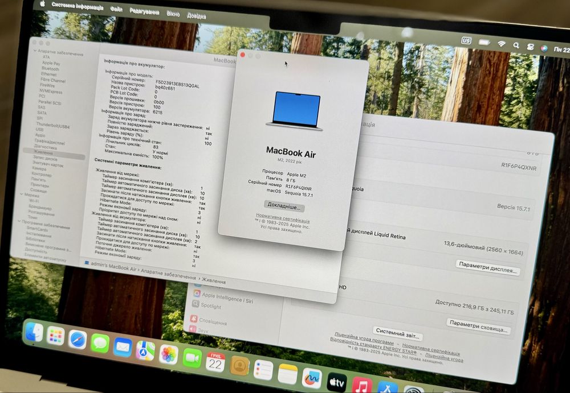Image resolution: width=570 pixels, height=393 pixels.
Task: Collapse Апаратне забезпечення tree section
Action: (x=35, y=51)
